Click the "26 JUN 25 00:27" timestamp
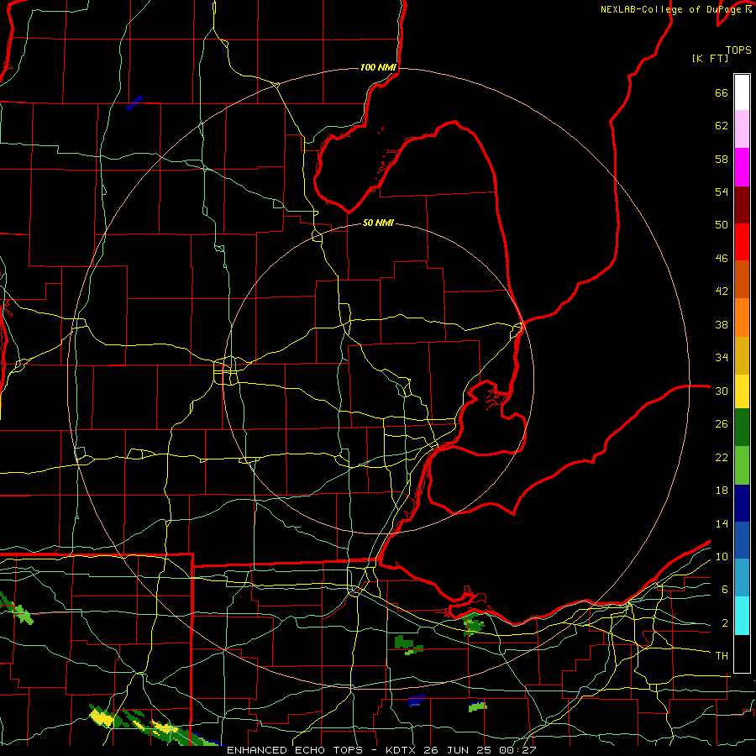Image resolution: width=756 pixels, height=756 pixels. (480, 750)
